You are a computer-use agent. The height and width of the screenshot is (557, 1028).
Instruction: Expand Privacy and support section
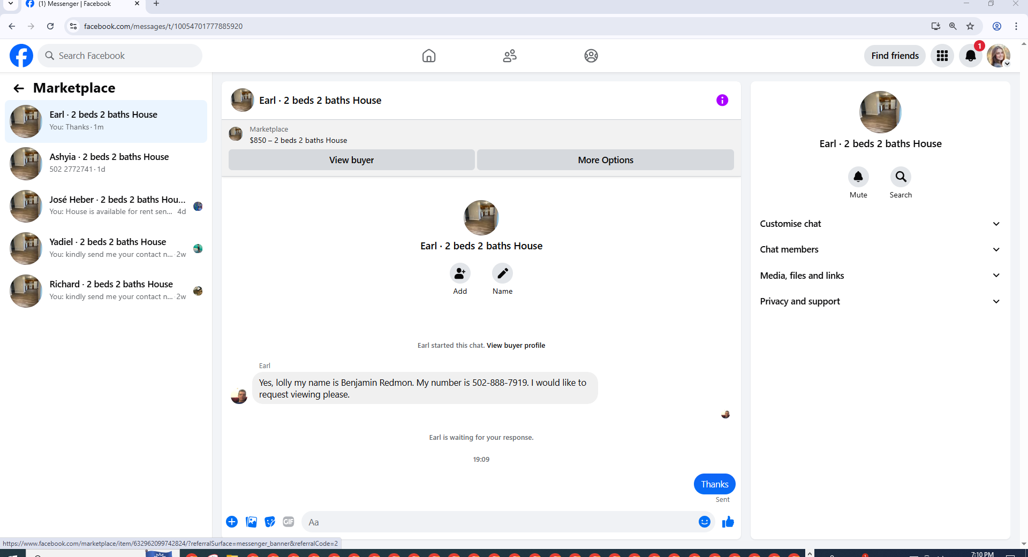click(880, 301)
